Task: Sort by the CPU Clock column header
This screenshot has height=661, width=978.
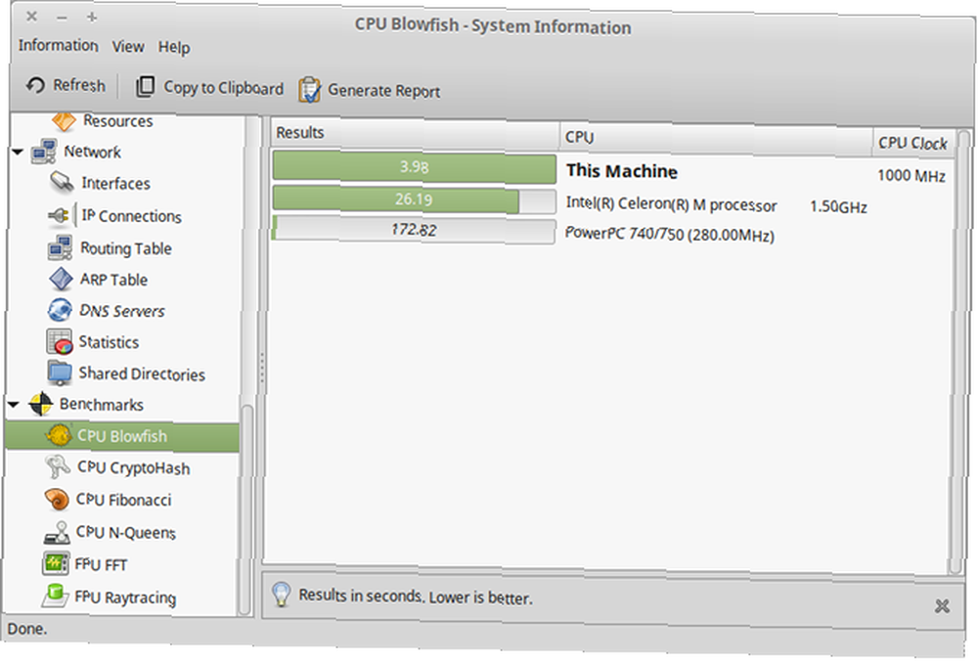Action: click(x=912, y=143)
